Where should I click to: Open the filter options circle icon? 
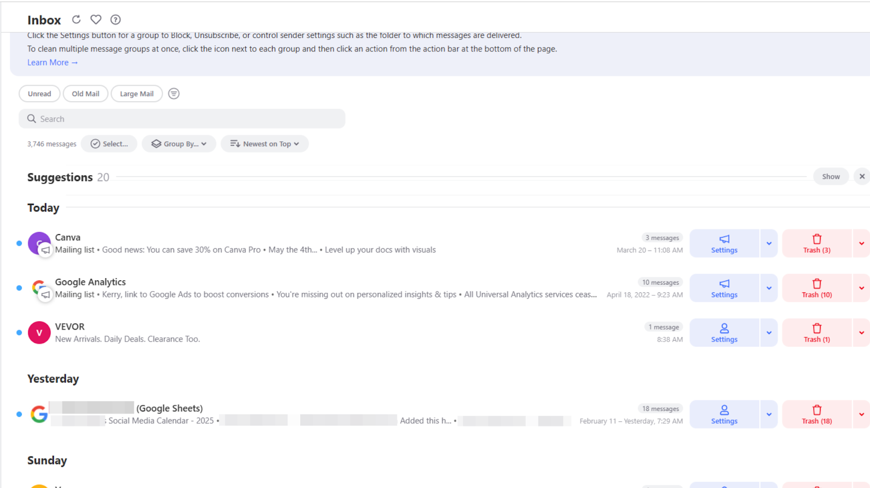(174, 93)
